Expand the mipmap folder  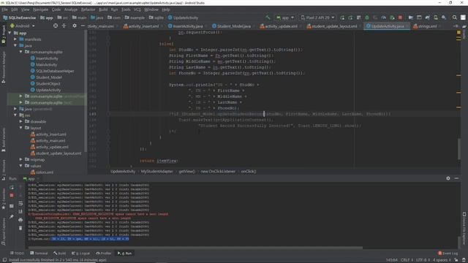21,159
